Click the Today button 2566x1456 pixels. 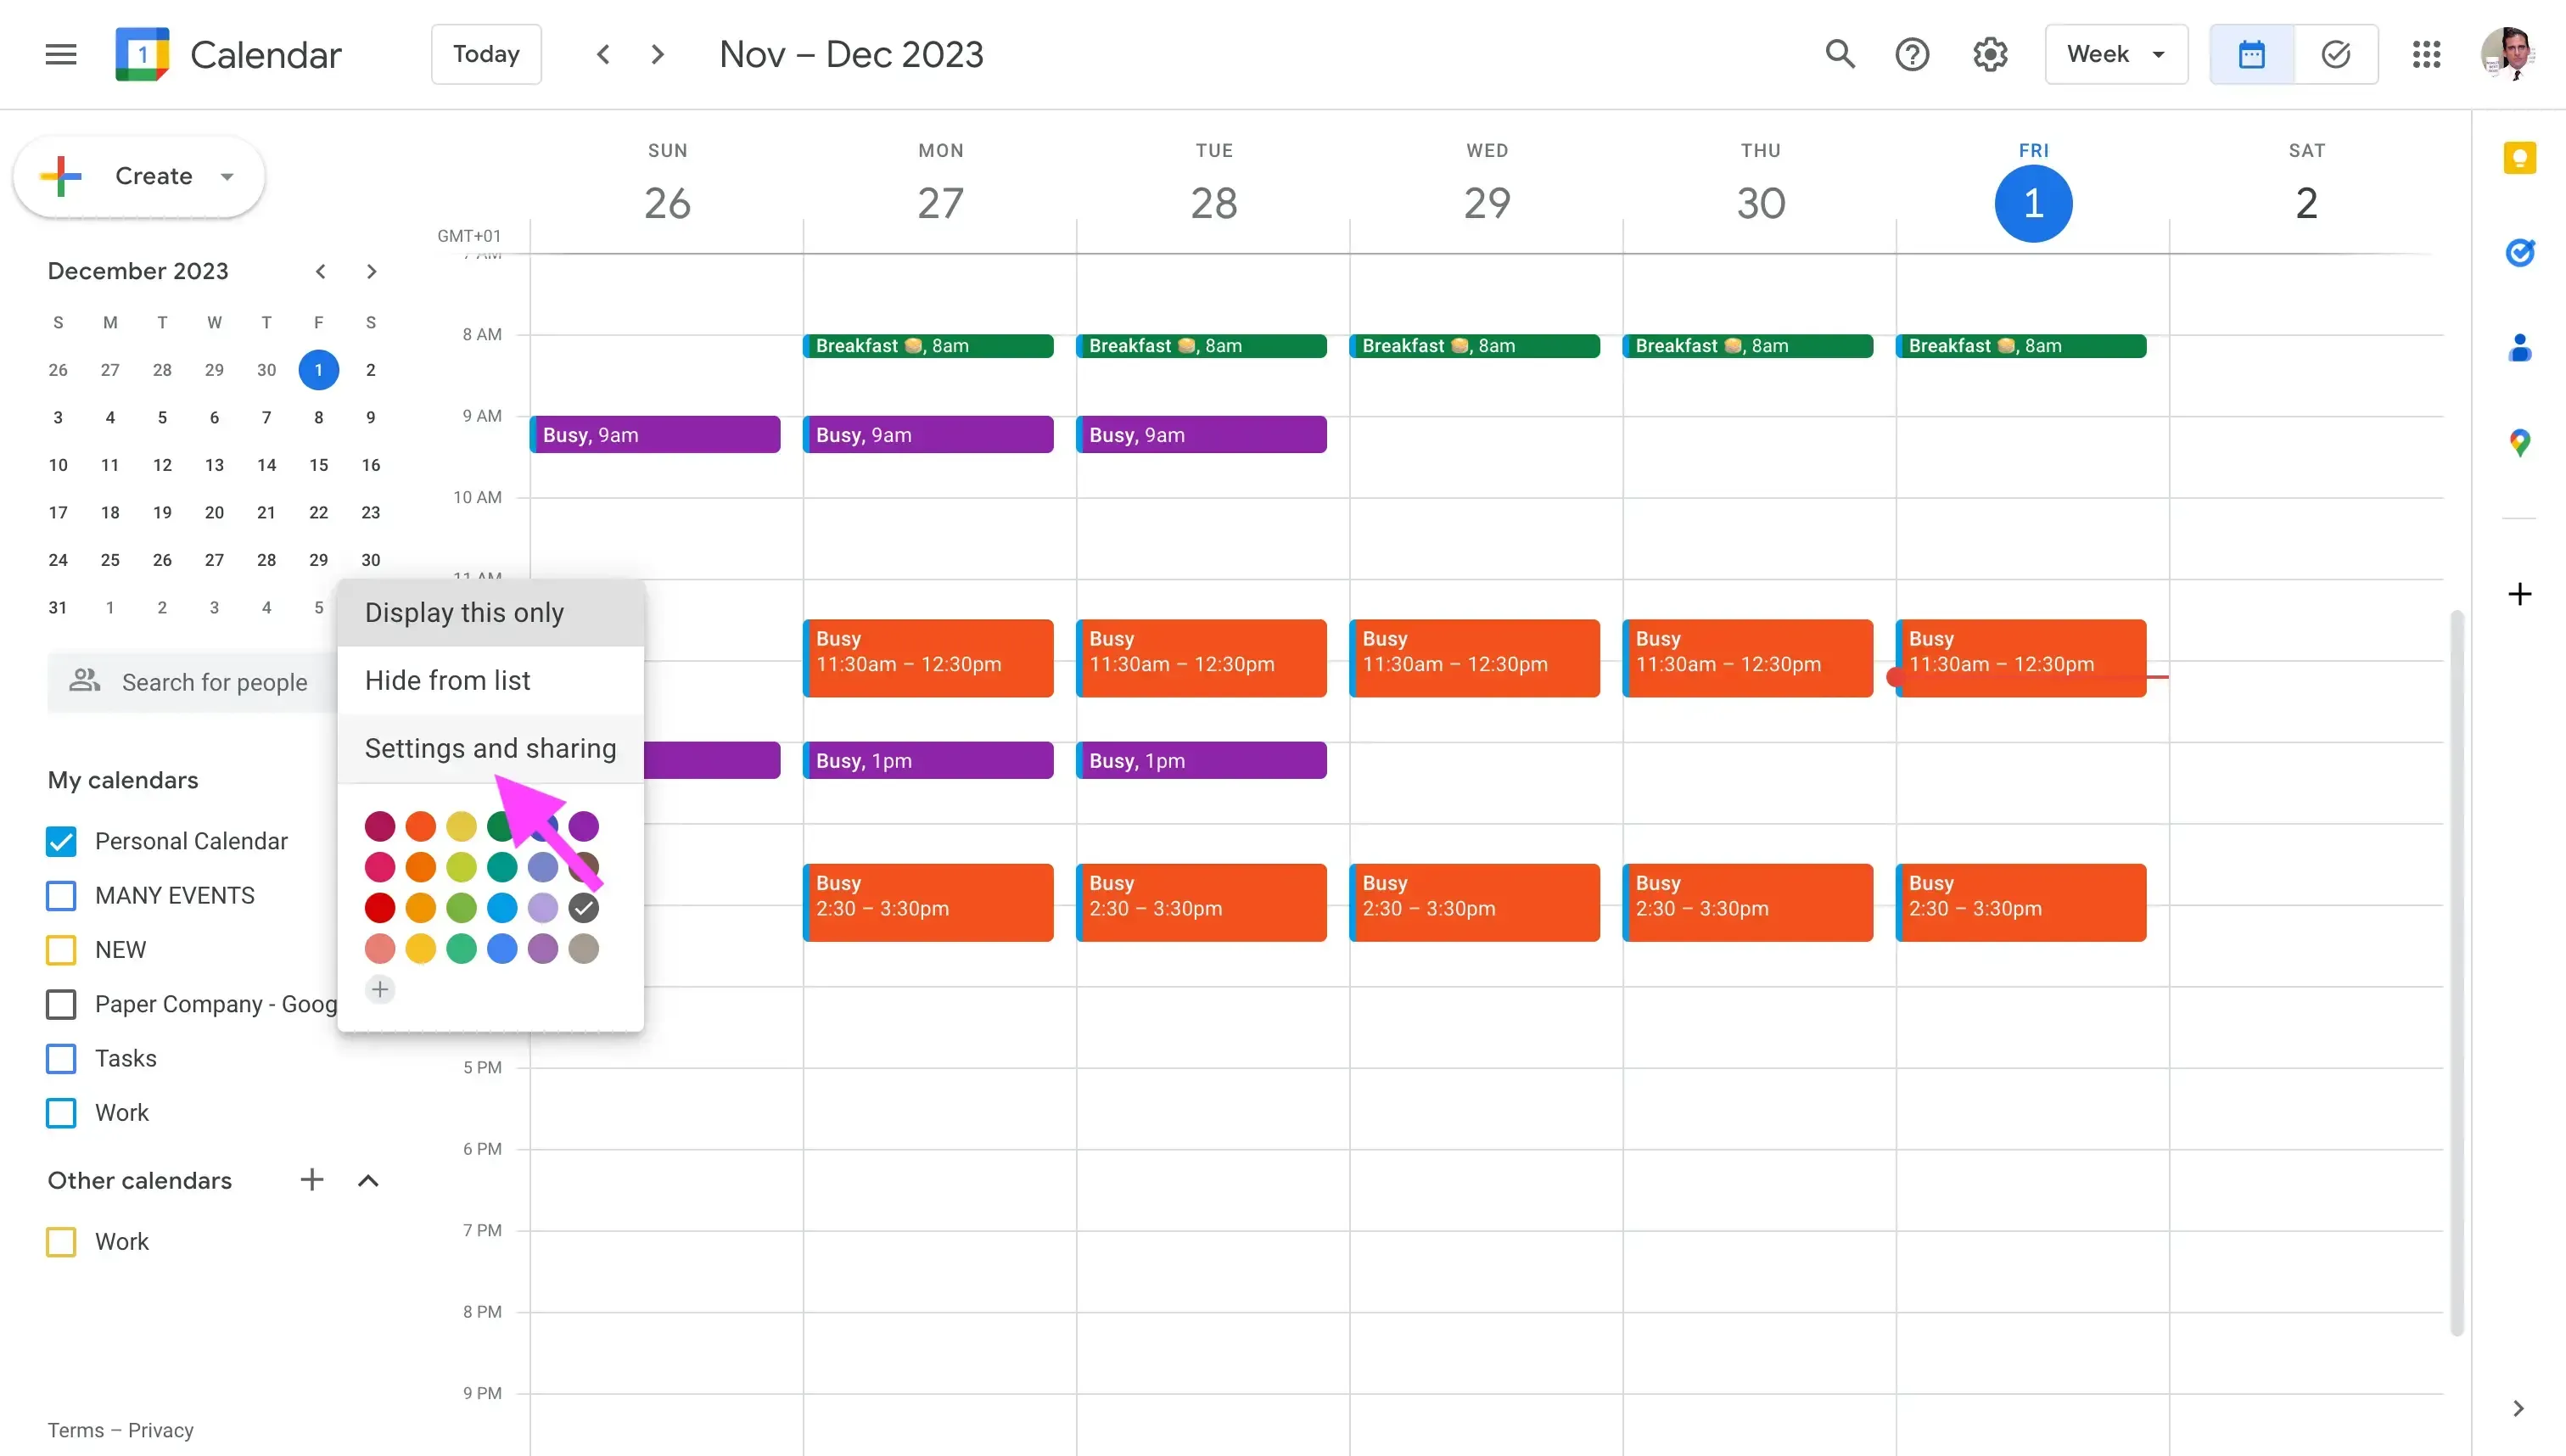(486, 54)
